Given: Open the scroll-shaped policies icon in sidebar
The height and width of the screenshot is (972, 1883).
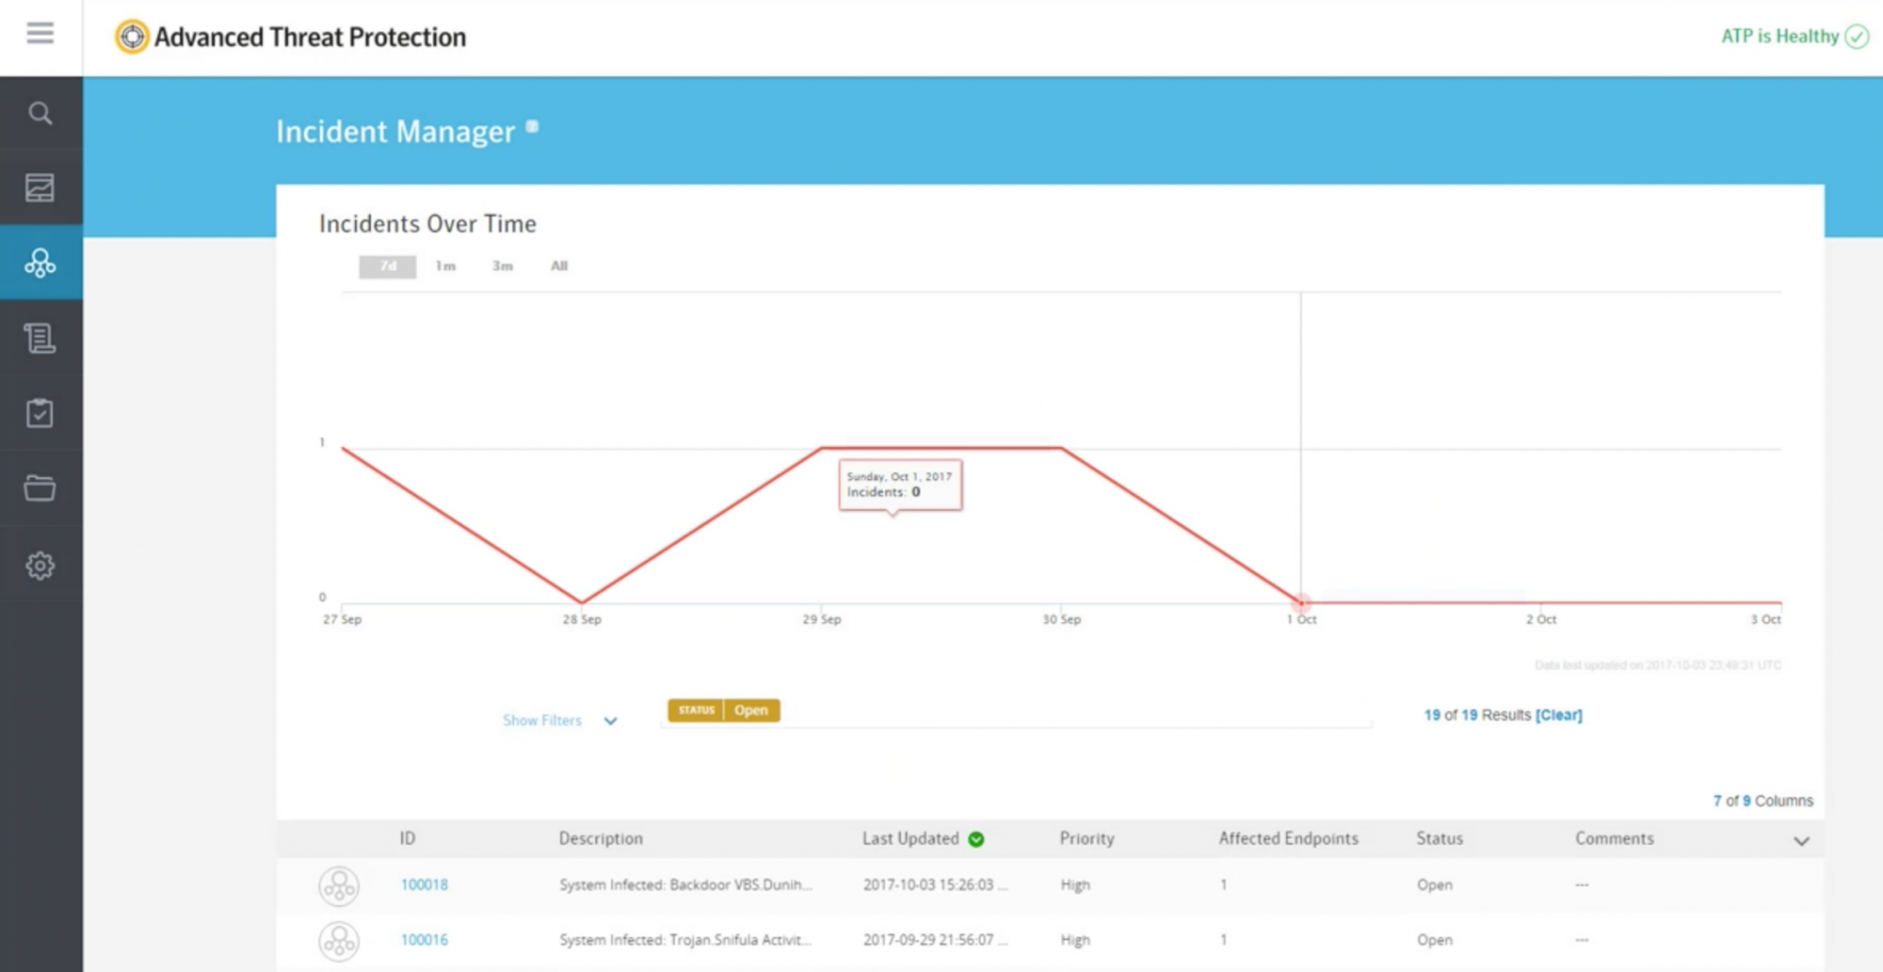Looking at the screenshot, I should 40,338.
